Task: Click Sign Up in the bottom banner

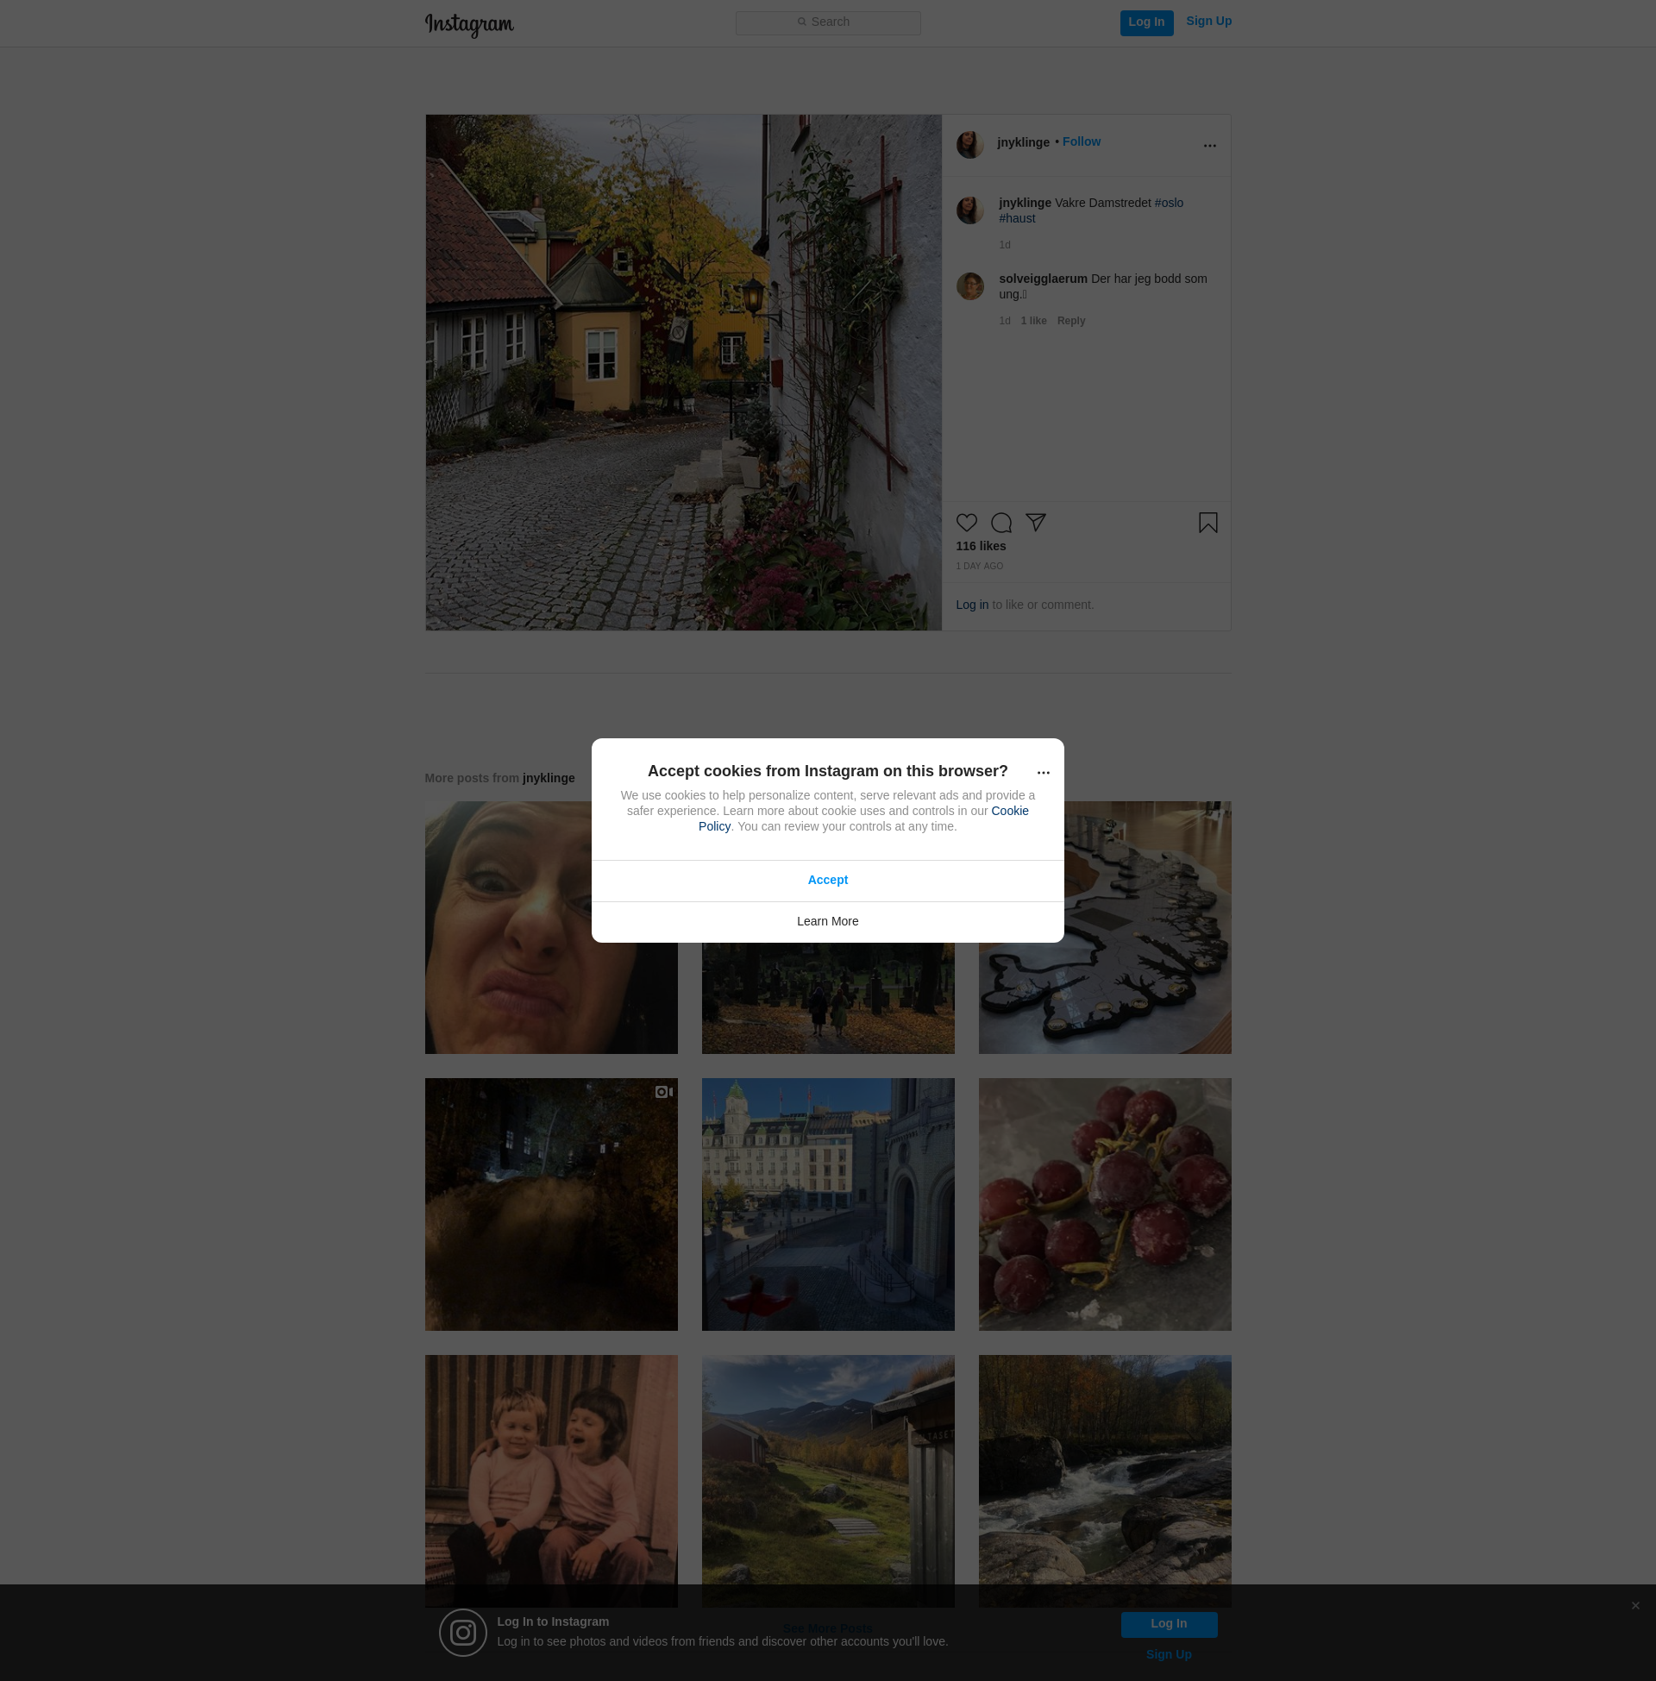Action: point(1168,1655)
